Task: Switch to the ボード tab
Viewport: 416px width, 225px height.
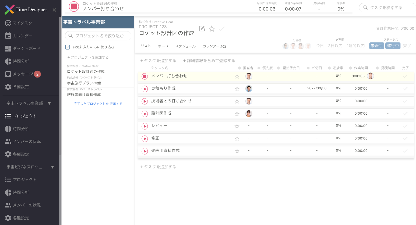Action: pyautogui.click(x=163, y=46)
